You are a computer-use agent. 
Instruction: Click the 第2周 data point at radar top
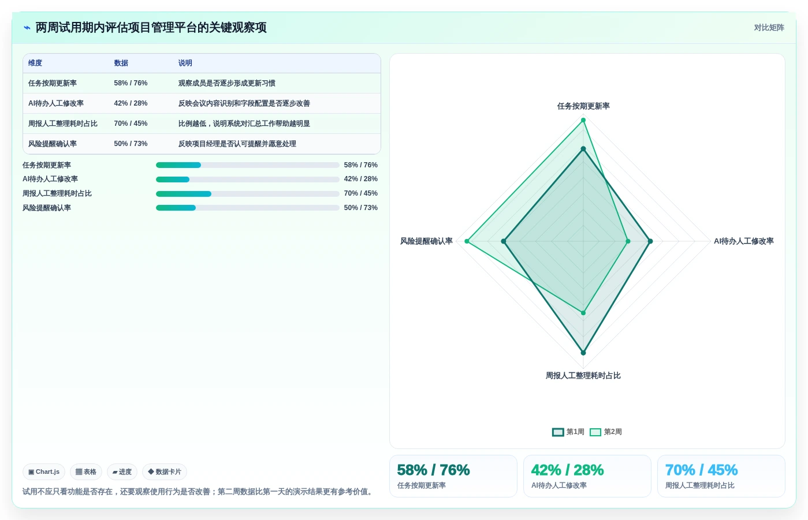583,120
